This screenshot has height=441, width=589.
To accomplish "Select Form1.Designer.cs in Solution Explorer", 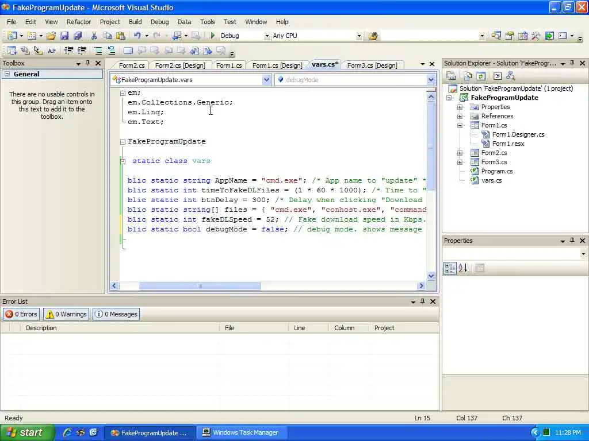I will (x=518, y=134).
